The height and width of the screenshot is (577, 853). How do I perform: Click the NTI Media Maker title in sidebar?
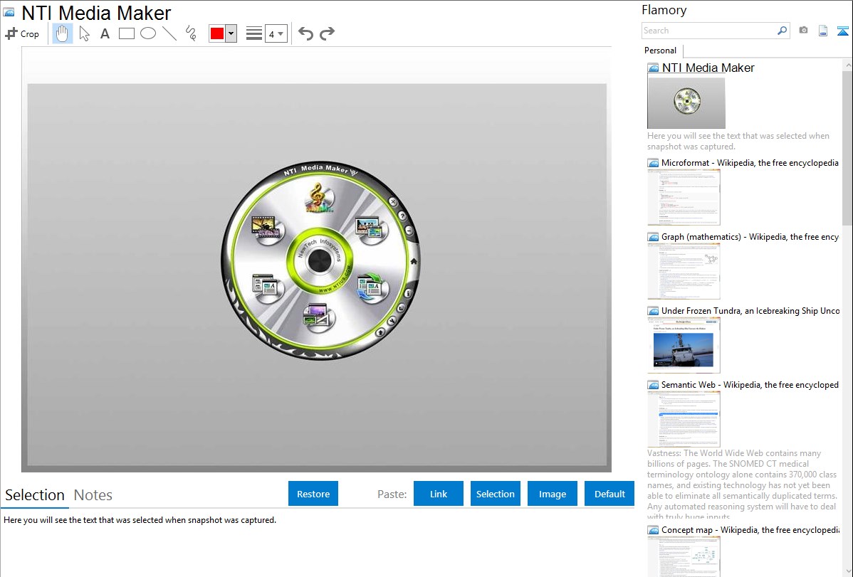(x=708, y=68)
